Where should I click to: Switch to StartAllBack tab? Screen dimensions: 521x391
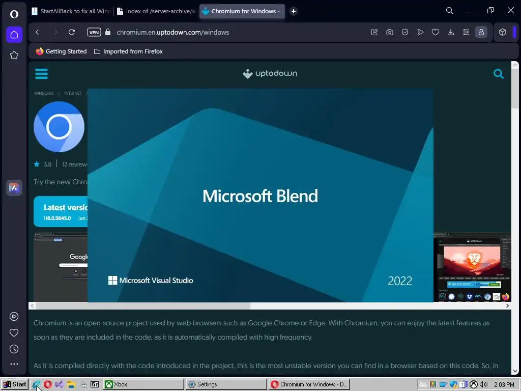pyautogui.click(x=72, y=11)
